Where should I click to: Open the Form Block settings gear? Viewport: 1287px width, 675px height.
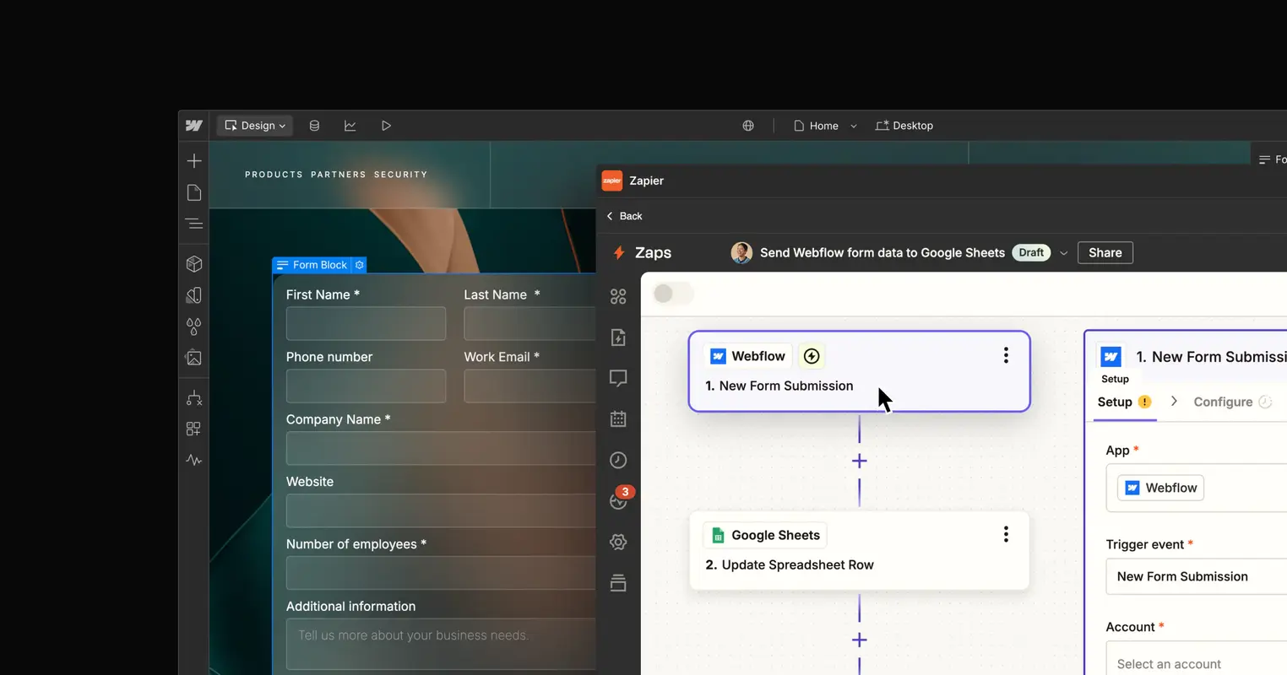click(x=358, y=264)
